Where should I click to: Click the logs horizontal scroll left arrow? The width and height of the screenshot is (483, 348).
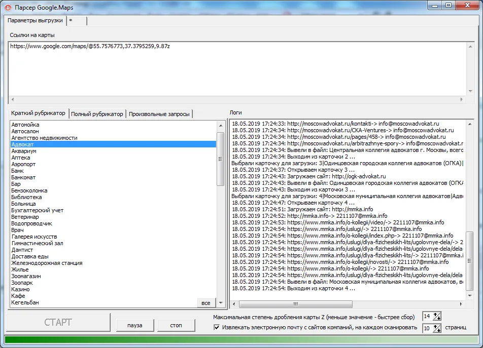point(234,304)
